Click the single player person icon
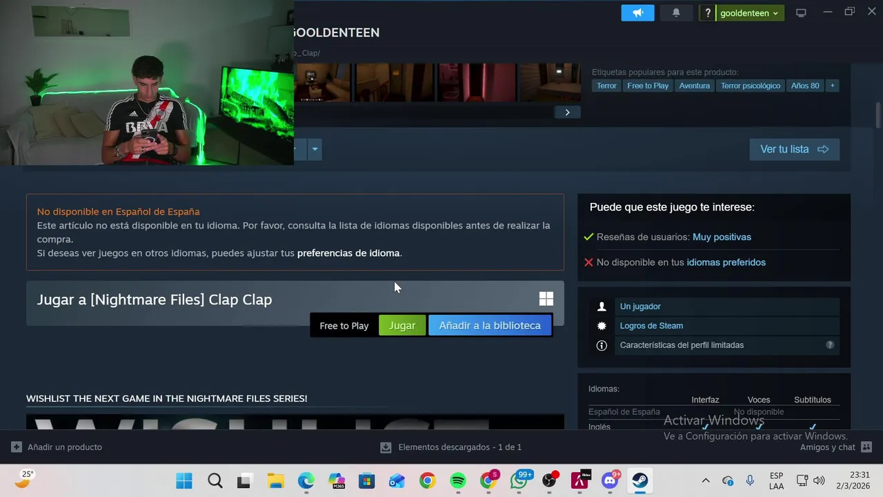 [x=602, y=306]
